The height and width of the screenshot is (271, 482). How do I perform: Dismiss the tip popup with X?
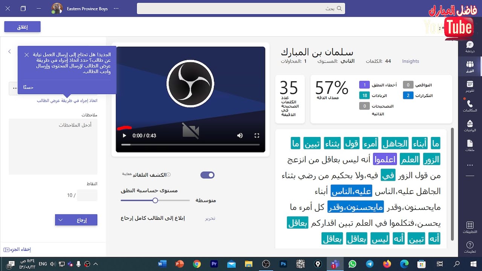point(26,55)
